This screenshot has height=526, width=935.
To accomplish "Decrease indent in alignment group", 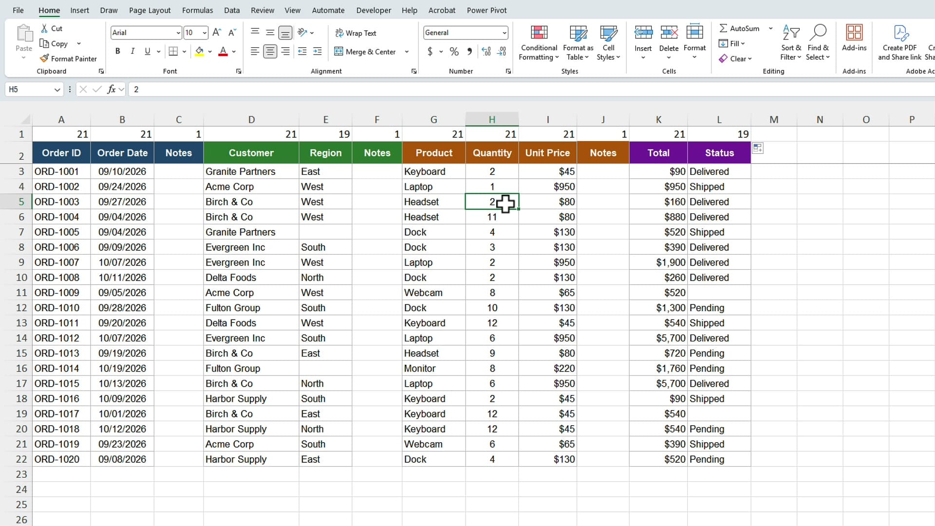I will pos(302,52).
